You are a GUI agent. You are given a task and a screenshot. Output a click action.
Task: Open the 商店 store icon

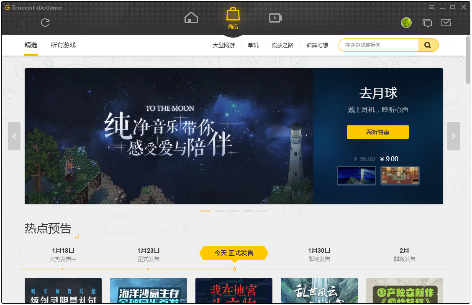(x=233, y=18)
